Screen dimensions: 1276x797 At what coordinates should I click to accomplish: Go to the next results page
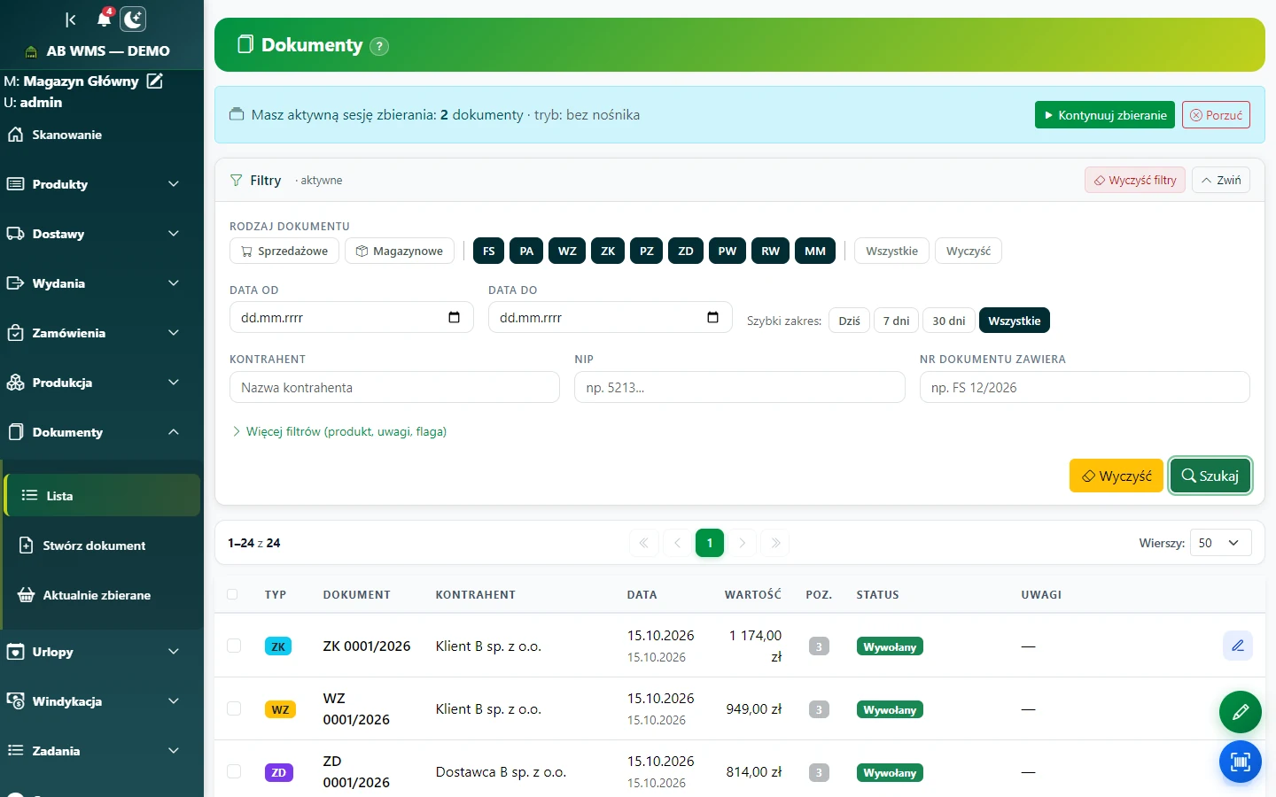pyautogui.click(x=743, y=543)
